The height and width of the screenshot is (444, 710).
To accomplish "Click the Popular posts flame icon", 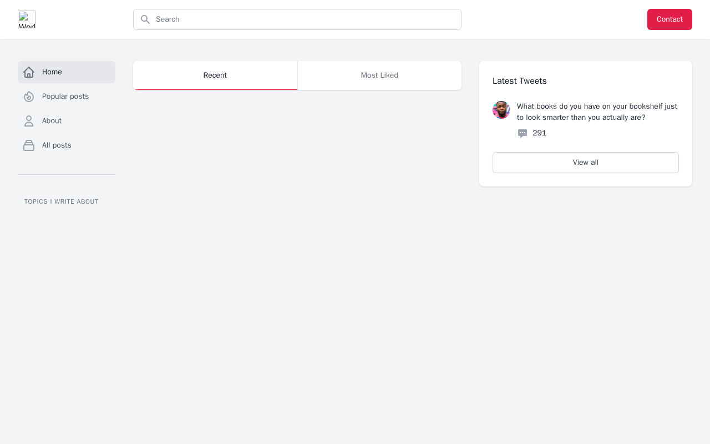I will click(29, 97).
